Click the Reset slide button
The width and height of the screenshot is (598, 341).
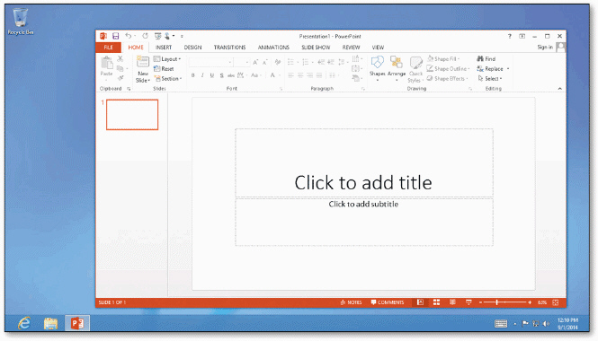click(164, 69)
